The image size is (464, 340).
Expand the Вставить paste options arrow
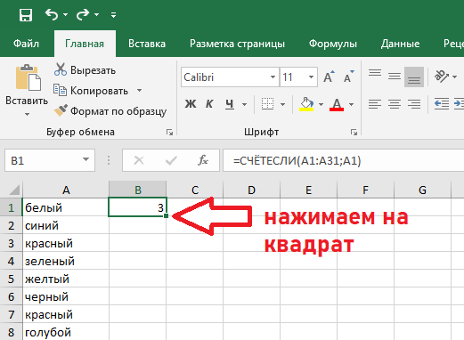point(27,114)
